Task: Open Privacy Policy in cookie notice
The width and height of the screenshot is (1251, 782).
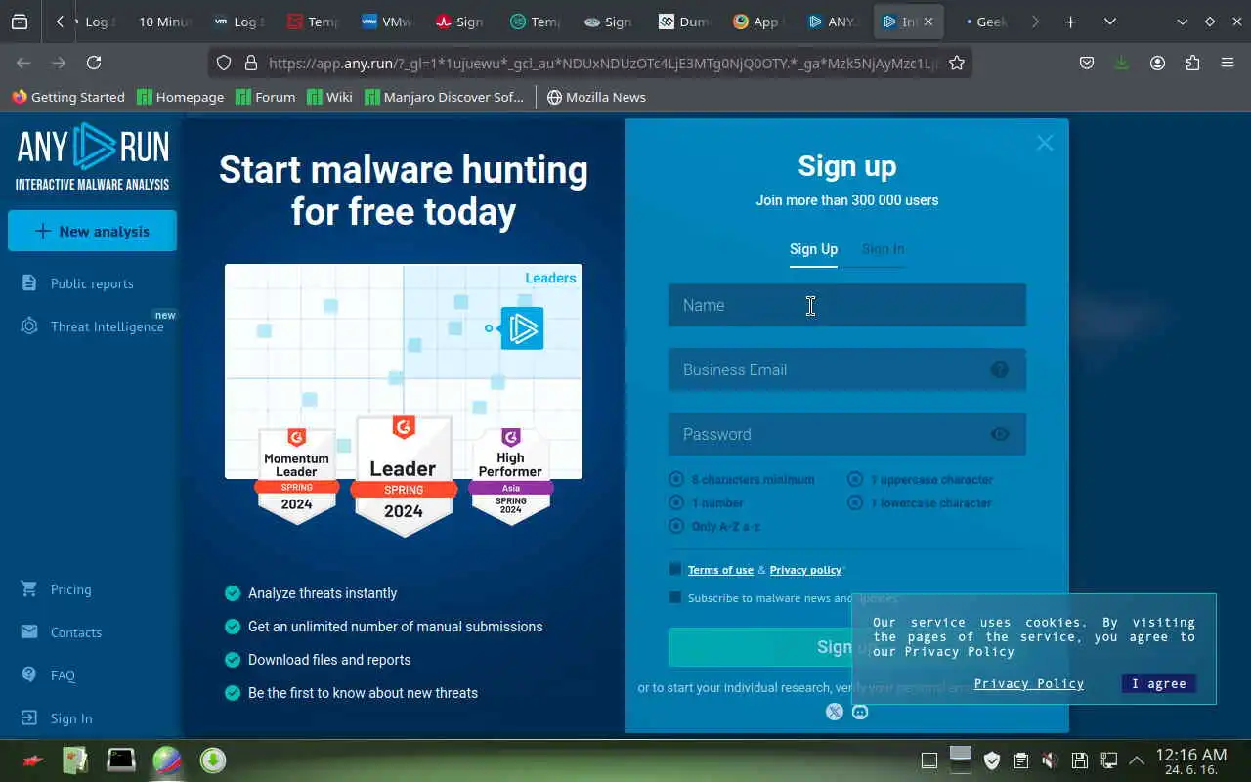Action: coord(1029,684)
